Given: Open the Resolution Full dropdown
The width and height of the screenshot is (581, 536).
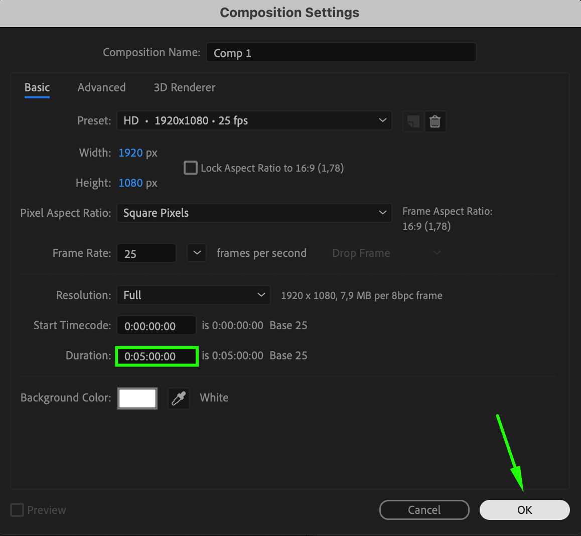Looking at the screenshot, I should pyautogui.click(x=194, y=295).
